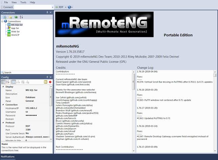Open the Tools menu
This screenshot has height=160, width=218.
point(23,2)
